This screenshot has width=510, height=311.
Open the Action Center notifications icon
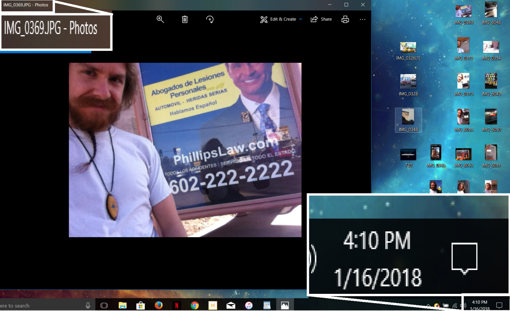coord(499,305)
